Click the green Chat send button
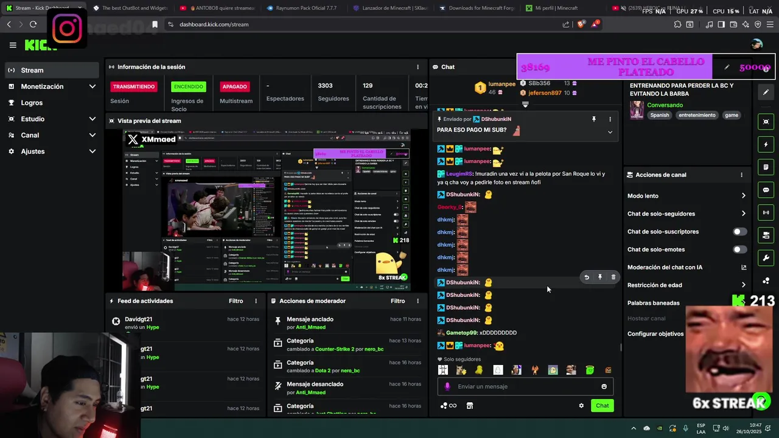779x438 pixels. pyautogui.click(x=602, y=406)
